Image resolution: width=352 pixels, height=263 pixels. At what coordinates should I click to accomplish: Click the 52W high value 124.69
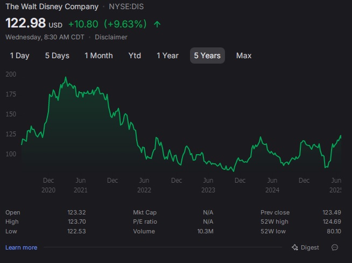pos(332,222)
